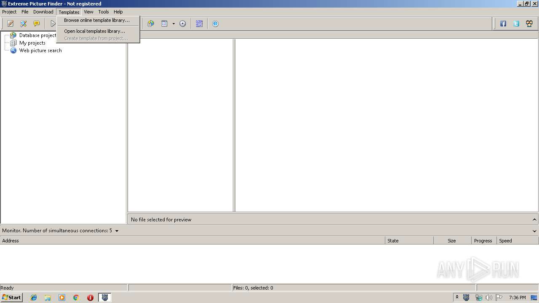This screenshot has width=539, height=303.
Task: Click the volume speaker tray icon
Action: pyautogui.click(x=489, y=298)
